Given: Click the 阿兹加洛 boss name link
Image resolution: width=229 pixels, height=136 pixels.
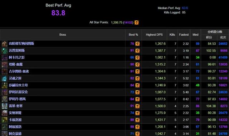Looking at the screenshot, I should click(x=15, y=127).
